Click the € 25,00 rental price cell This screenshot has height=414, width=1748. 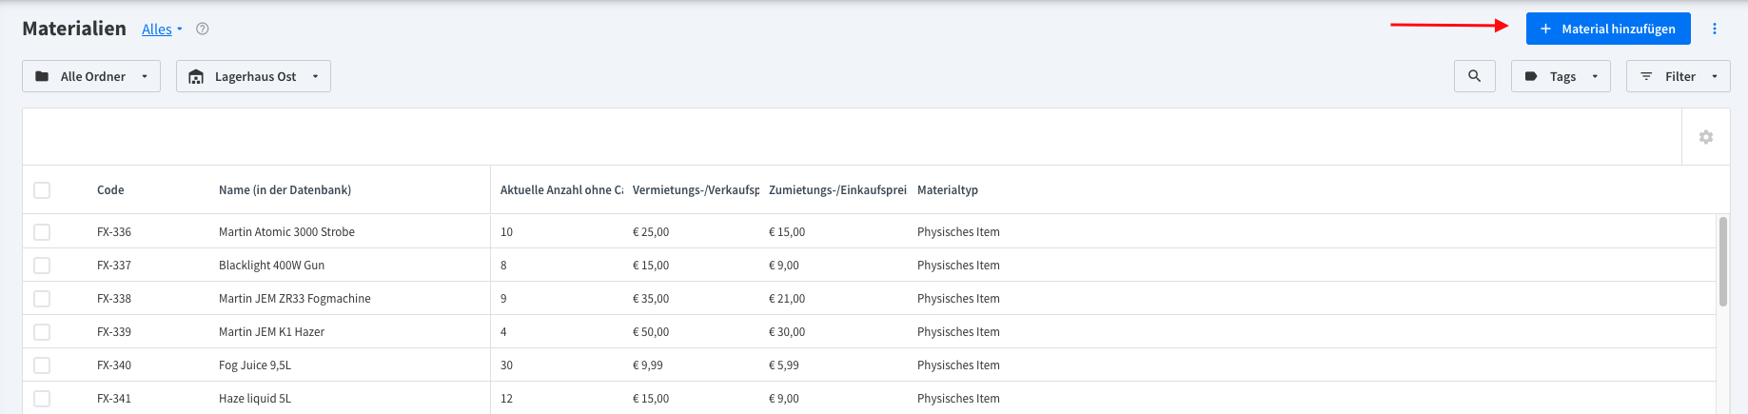tap(651, 232)
